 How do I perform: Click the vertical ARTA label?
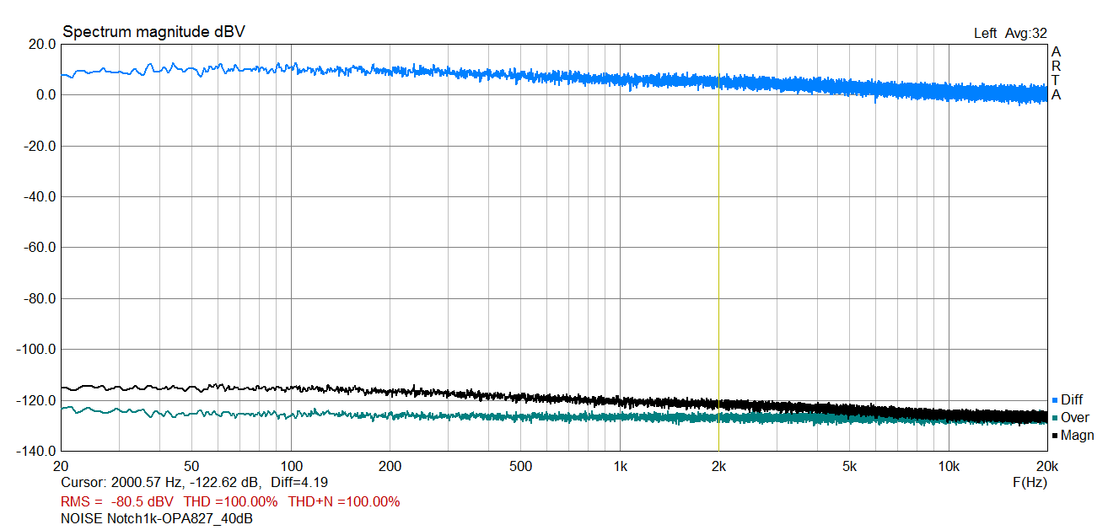(x=1056, y=73)
